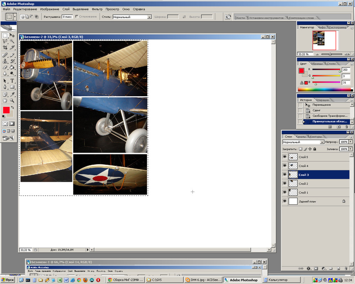This screenshot has height=284, width=355.
Task: Select the Zoom tool
Action: [x=12, y=100]
